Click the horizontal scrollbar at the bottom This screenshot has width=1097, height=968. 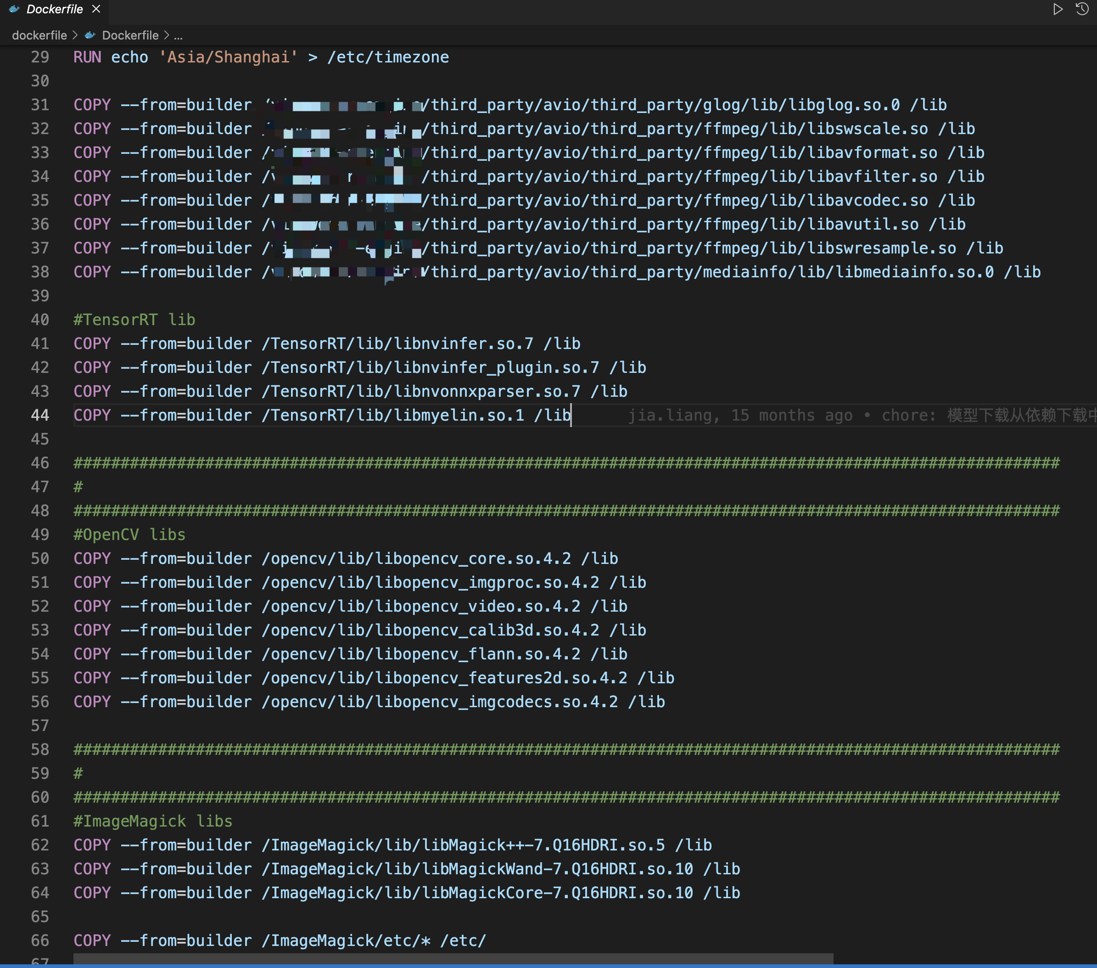(x=453, y=958)
